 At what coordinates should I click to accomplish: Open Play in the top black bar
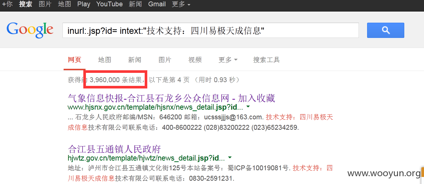tap(84, 4)
